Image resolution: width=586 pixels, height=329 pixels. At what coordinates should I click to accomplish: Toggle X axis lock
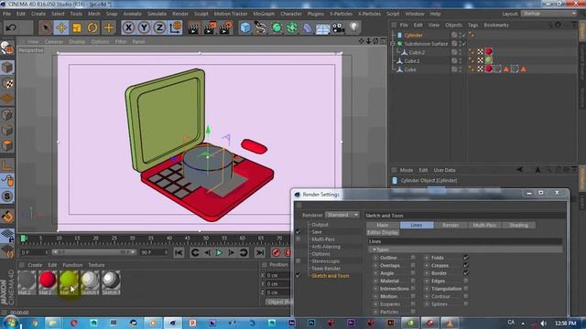click(x=128, y=27)
